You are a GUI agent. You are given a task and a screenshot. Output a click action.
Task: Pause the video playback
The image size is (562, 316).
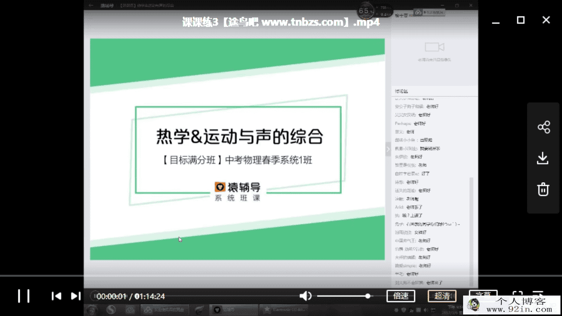point(23,296)
